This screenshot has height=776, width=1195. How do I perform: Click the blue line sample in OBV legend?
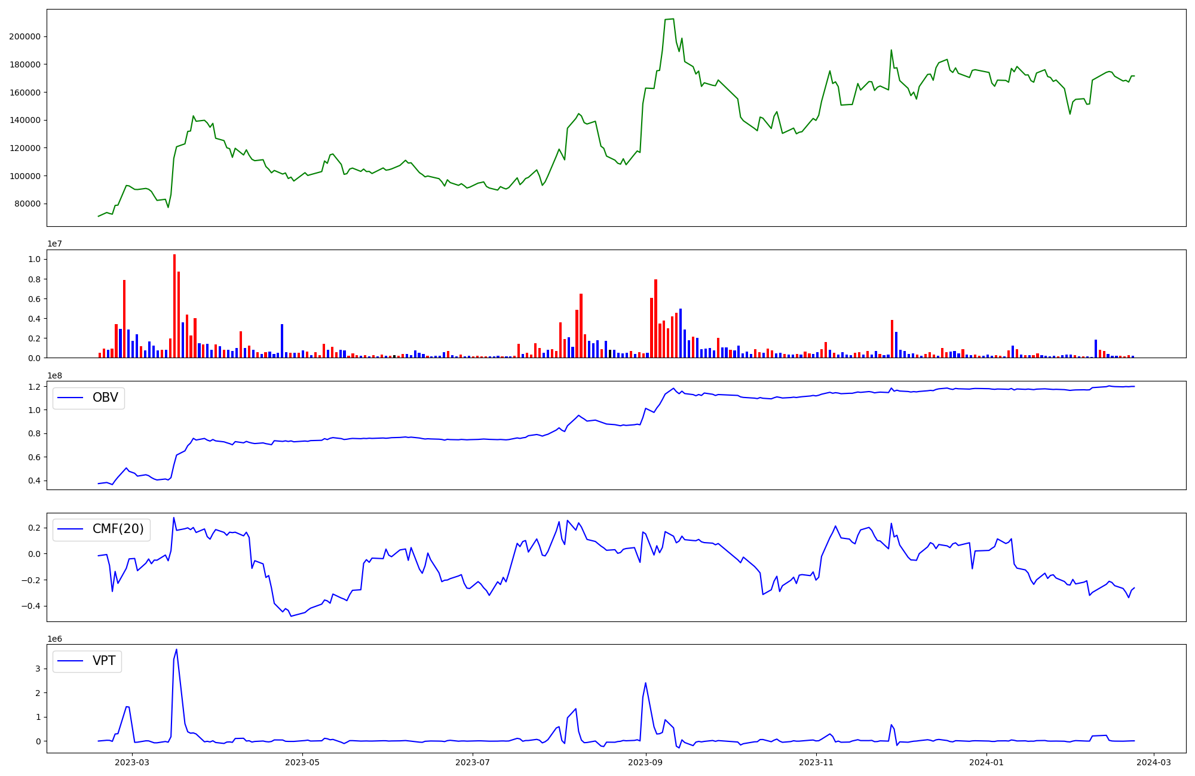coord(71,398)
